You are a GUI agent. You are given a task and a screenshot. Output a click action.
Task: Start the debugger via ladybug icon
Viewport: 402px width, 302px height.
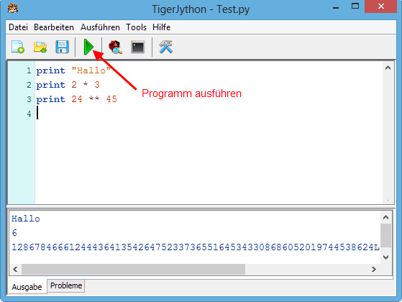tap(115, 47)
